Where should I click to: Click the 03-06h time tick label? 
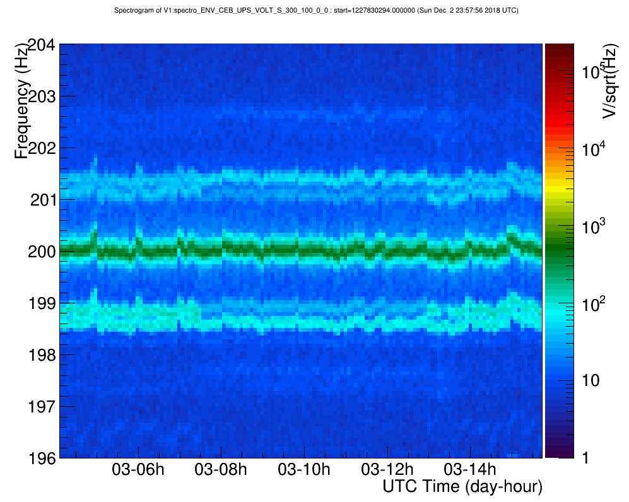pos(138,469)
